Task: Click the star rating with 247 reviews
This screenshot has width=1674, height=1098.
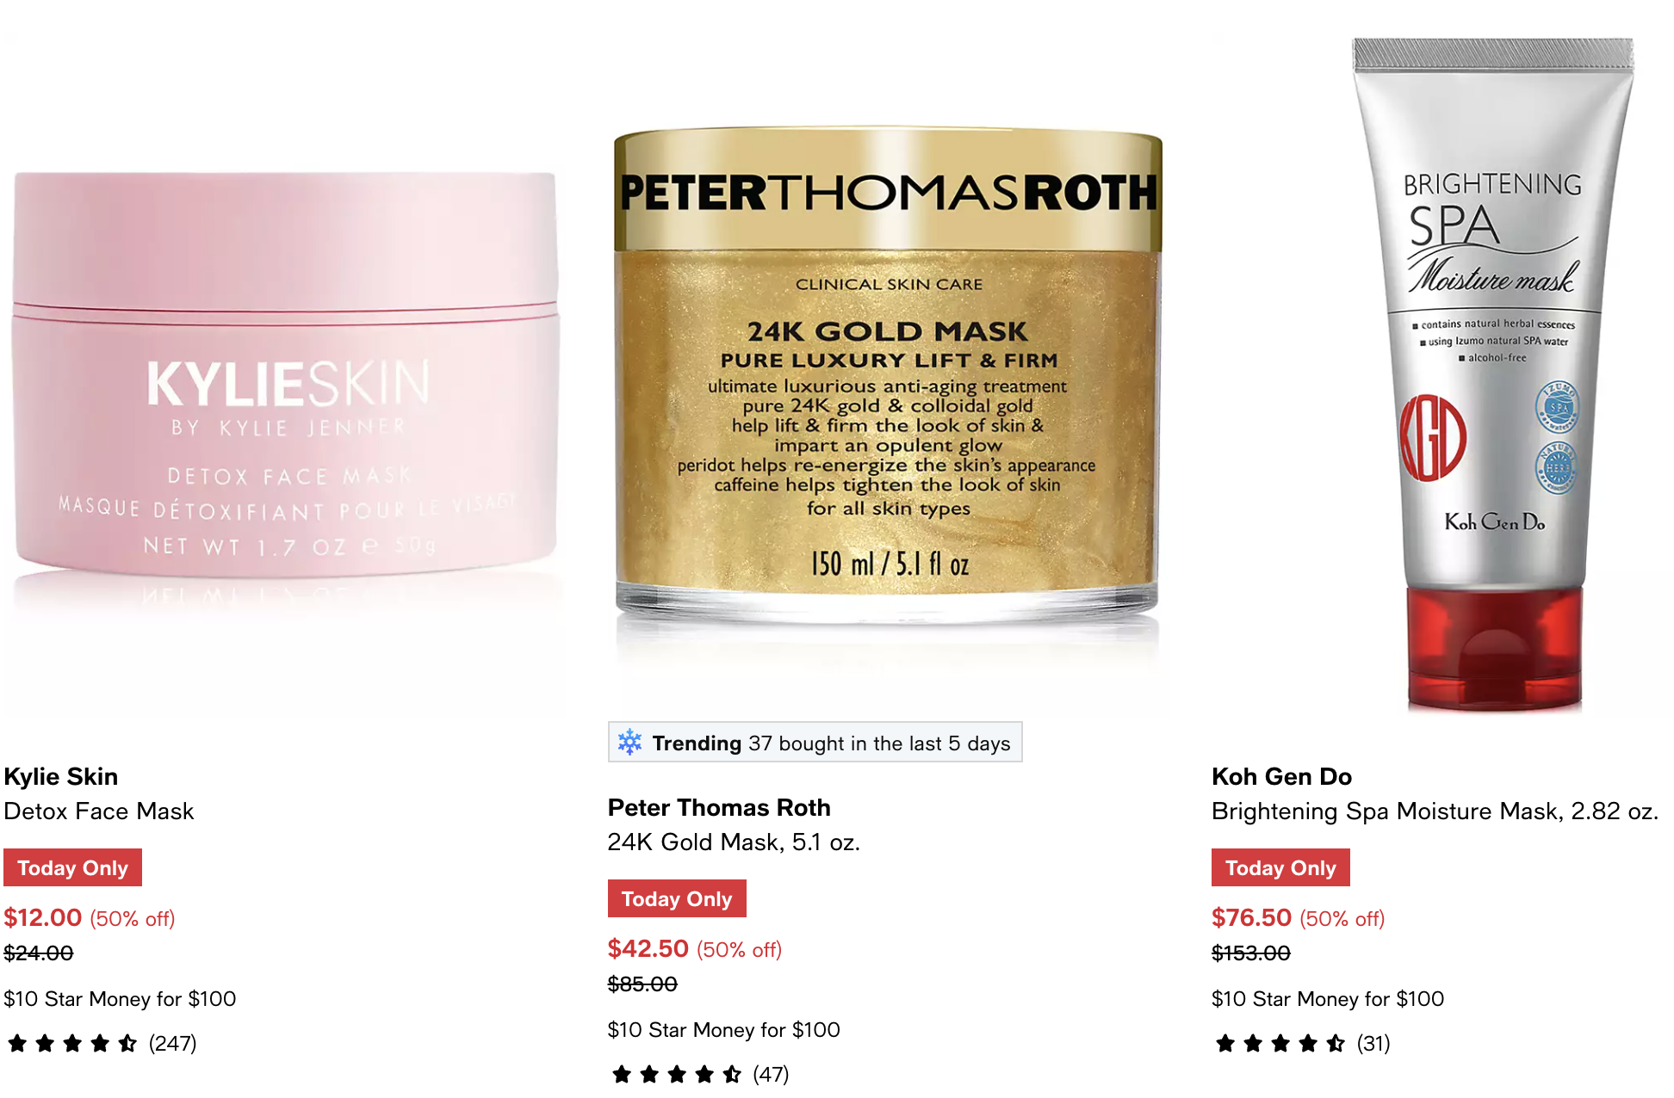Action: click(101, 1044)
